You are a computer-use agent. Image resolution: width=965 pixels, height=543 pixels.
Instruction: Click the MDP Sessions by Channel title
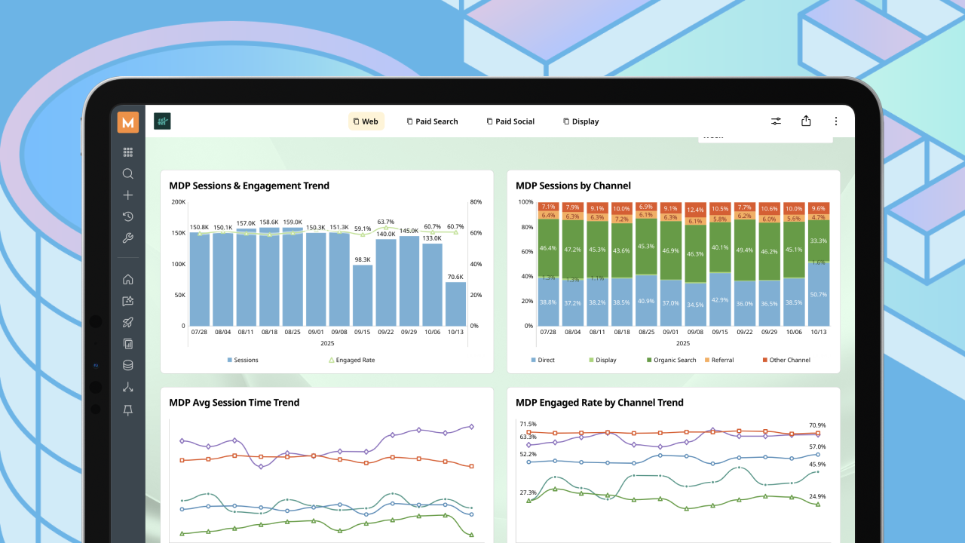click(x=573, y=186)
